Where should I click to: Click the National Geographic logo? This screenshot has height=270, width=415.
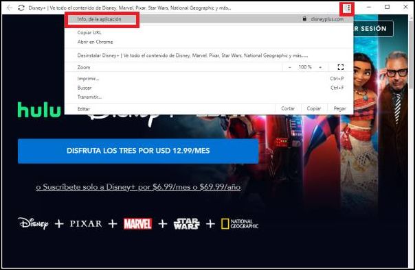240,224
